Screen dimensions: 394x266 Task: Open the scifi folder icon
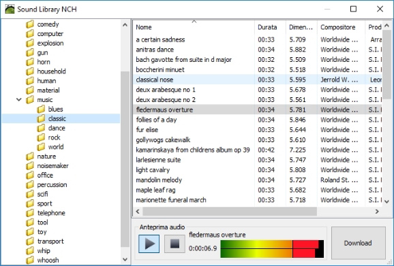(x=30, y=194)
